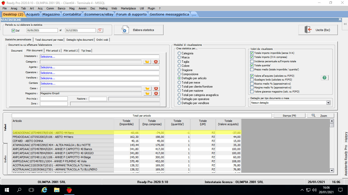Open the Windows notification center

340,190
